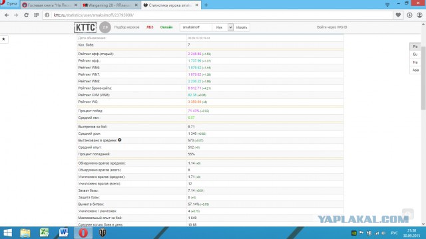426x239 pixels.
Task: Click the round 2.0 version badge
Action: (105, 27)
